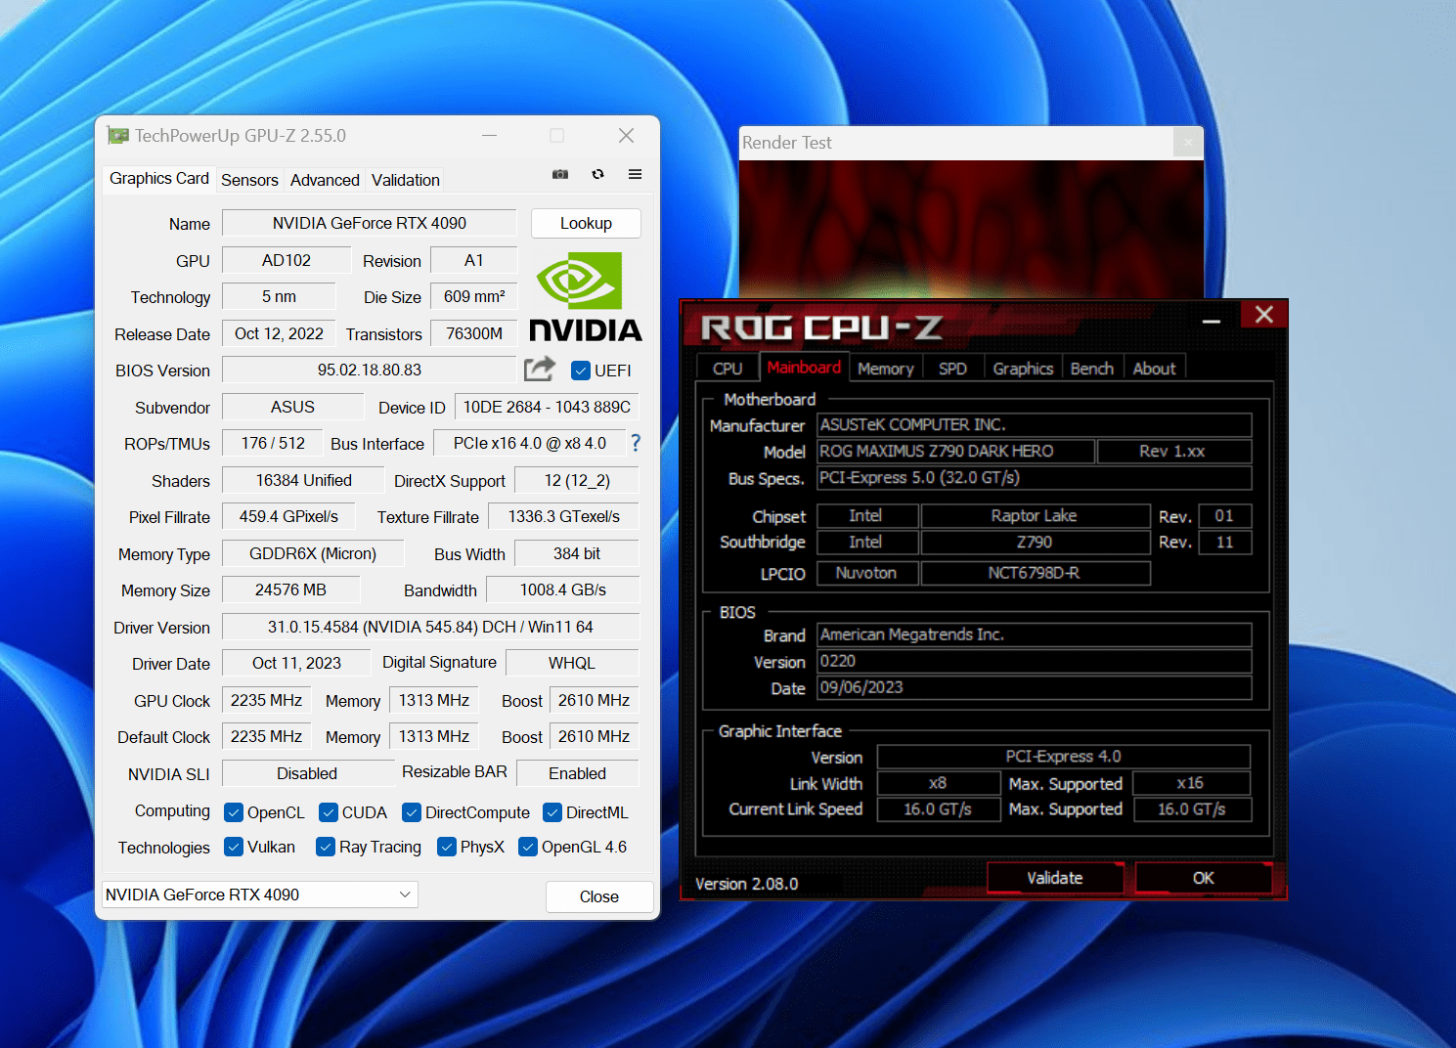Switch to the Validation tab in GPU-Z
Image resolution: width=1456 pixels, height=1048 pixels.
click(406, 180)
